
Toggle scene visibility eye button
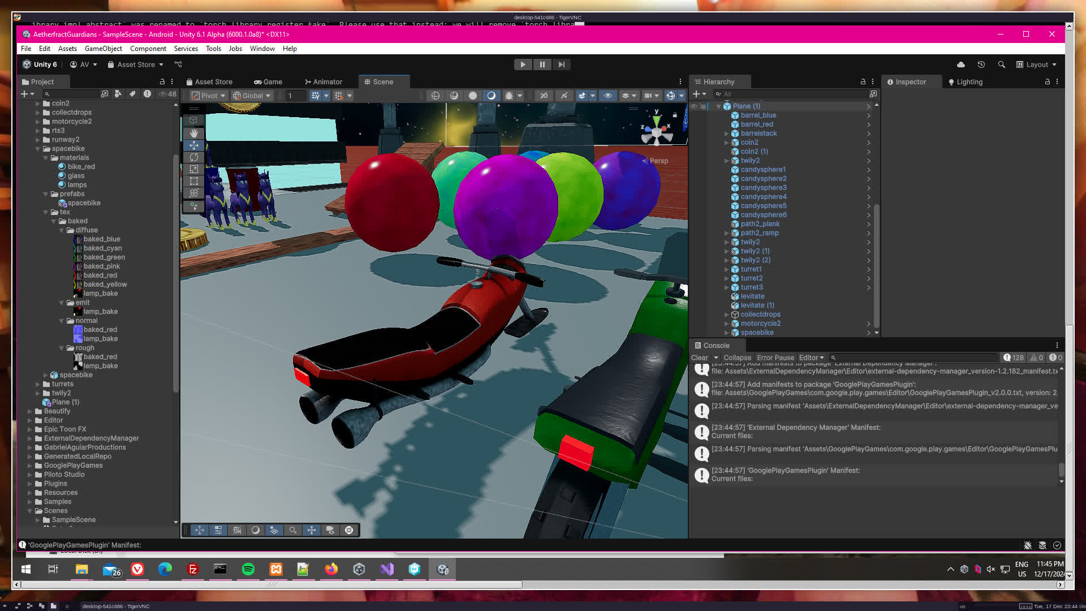[x=607, y=96]
